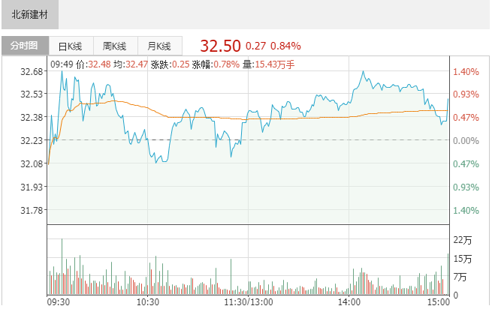Click the 10:30 time axis label
Viewport: 492px width, 315px height.
pos(147,301)
